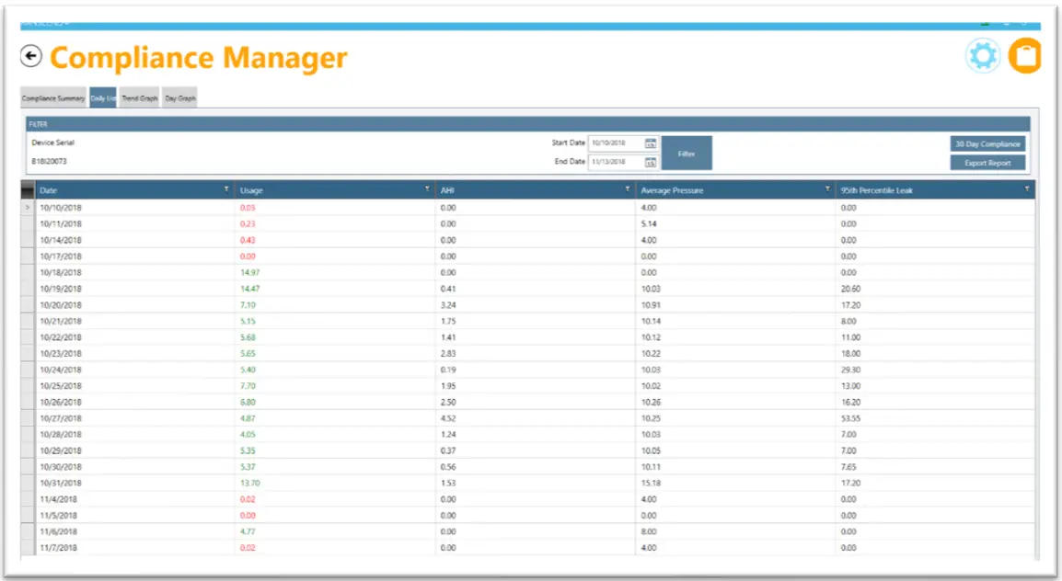Viewport: 1062px width, 581px height.
Task: Click average pressure 5.14 on 10/11/2018
Action: pos(649,224)
